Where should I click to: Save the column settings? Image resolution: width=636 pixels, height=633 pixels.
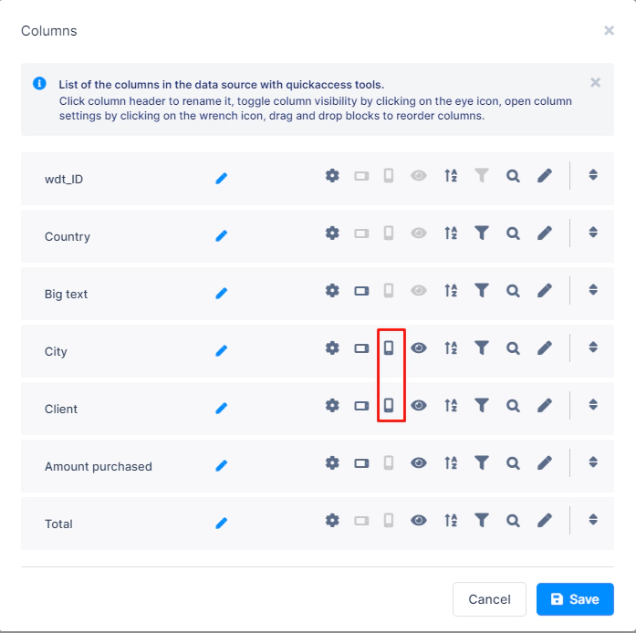(575, 599)
